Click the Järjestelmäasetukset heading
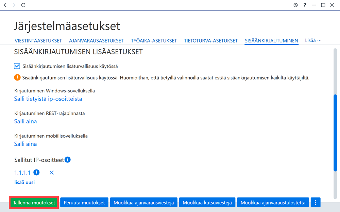 (67, 26)
